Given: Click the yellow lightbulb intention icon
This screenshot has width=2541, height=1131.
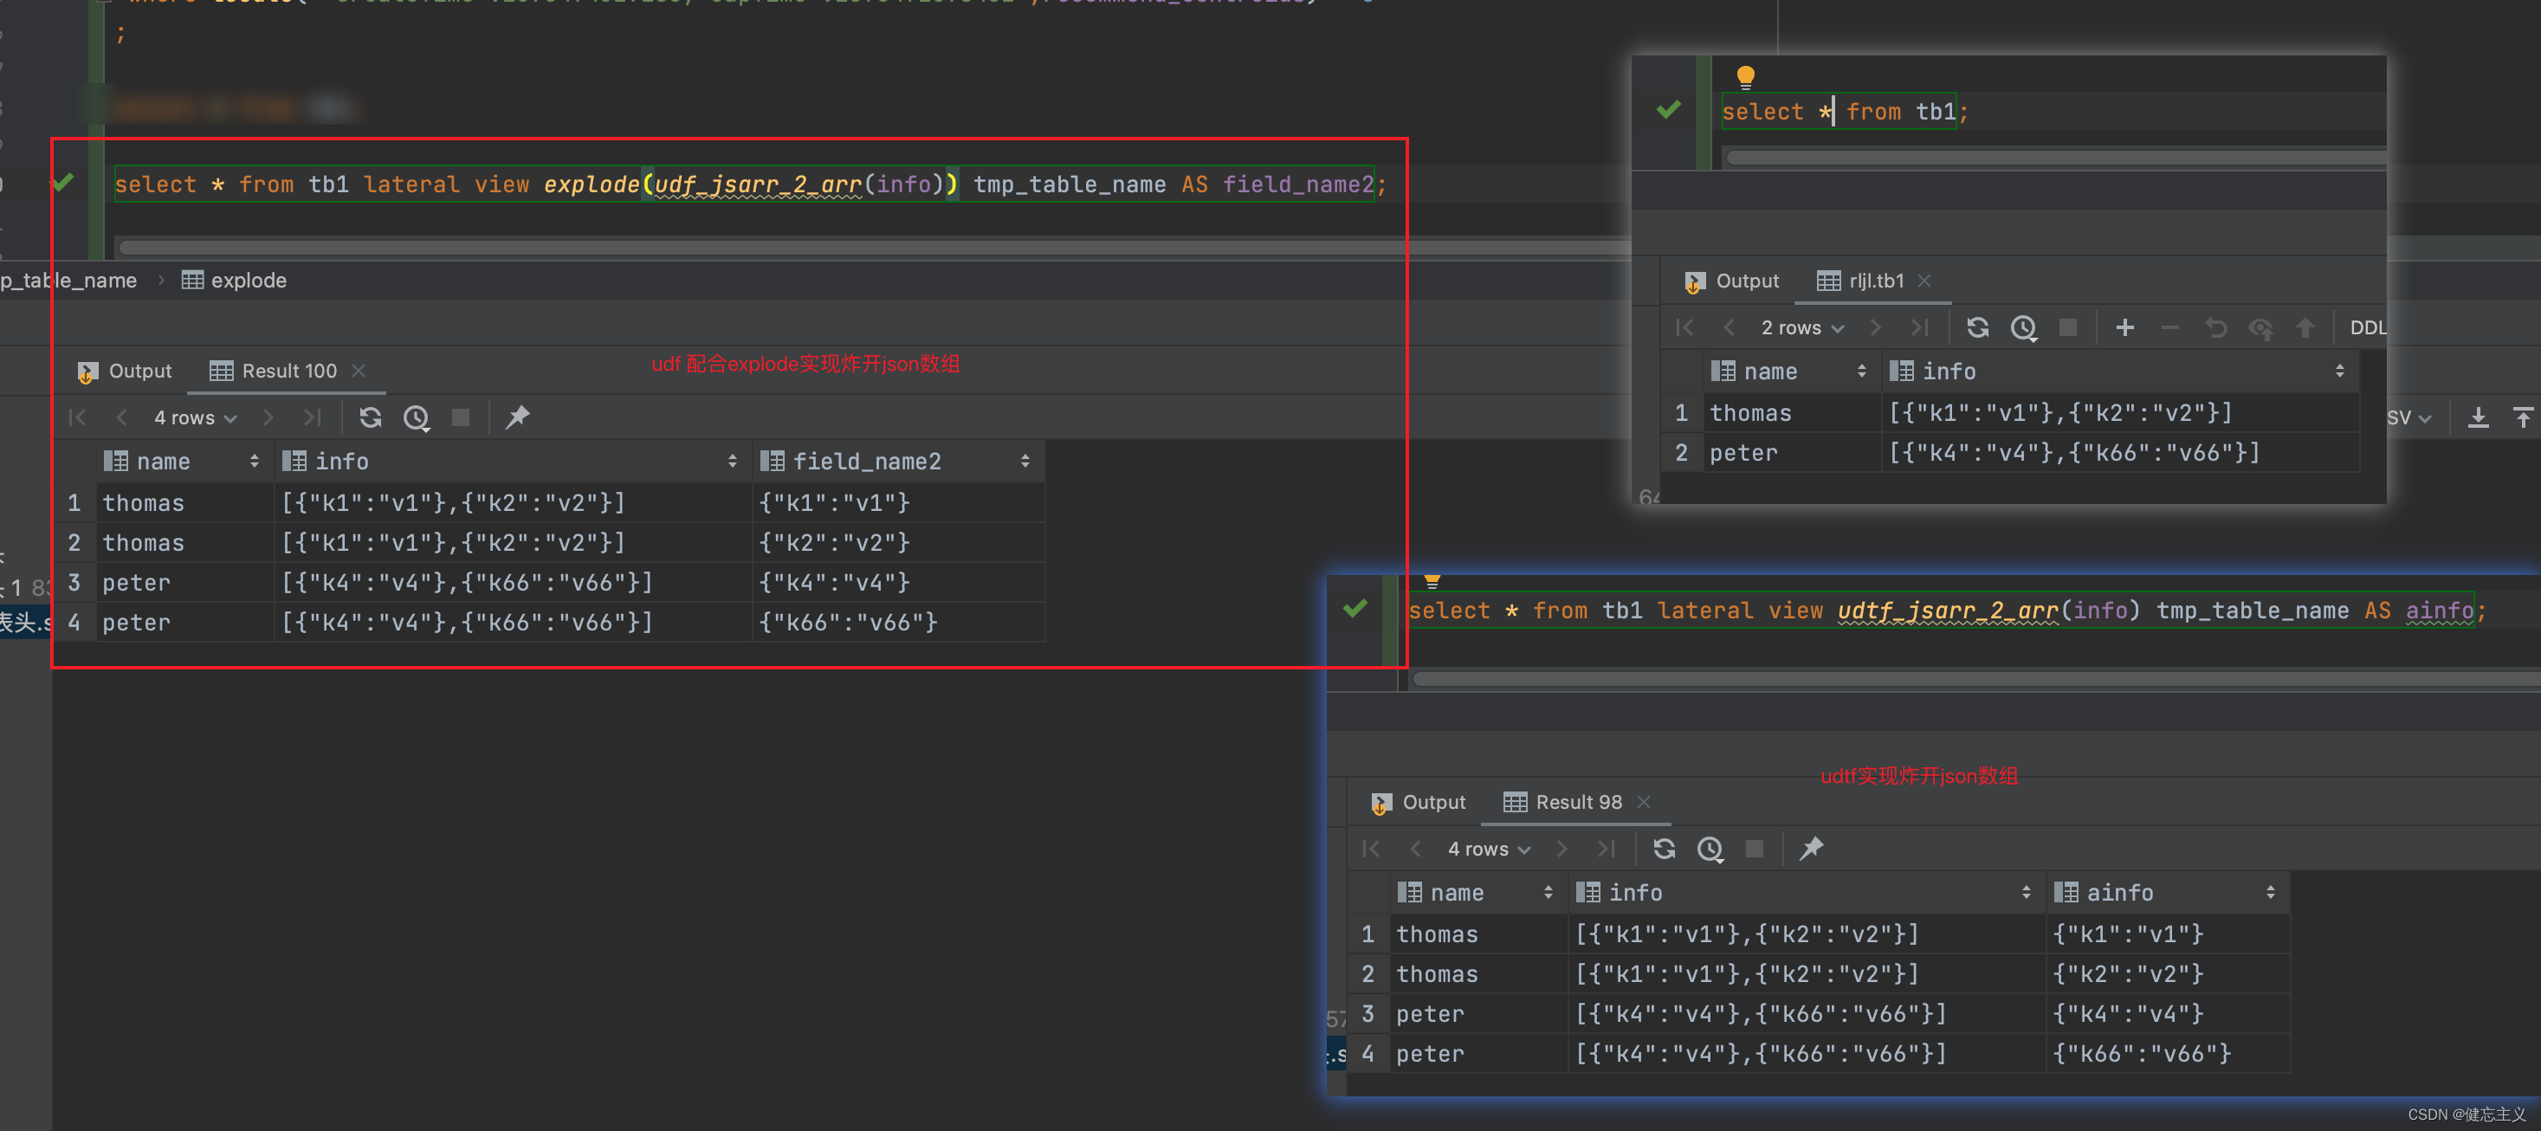Looking at the screenshot, I should coord(1745,76).
